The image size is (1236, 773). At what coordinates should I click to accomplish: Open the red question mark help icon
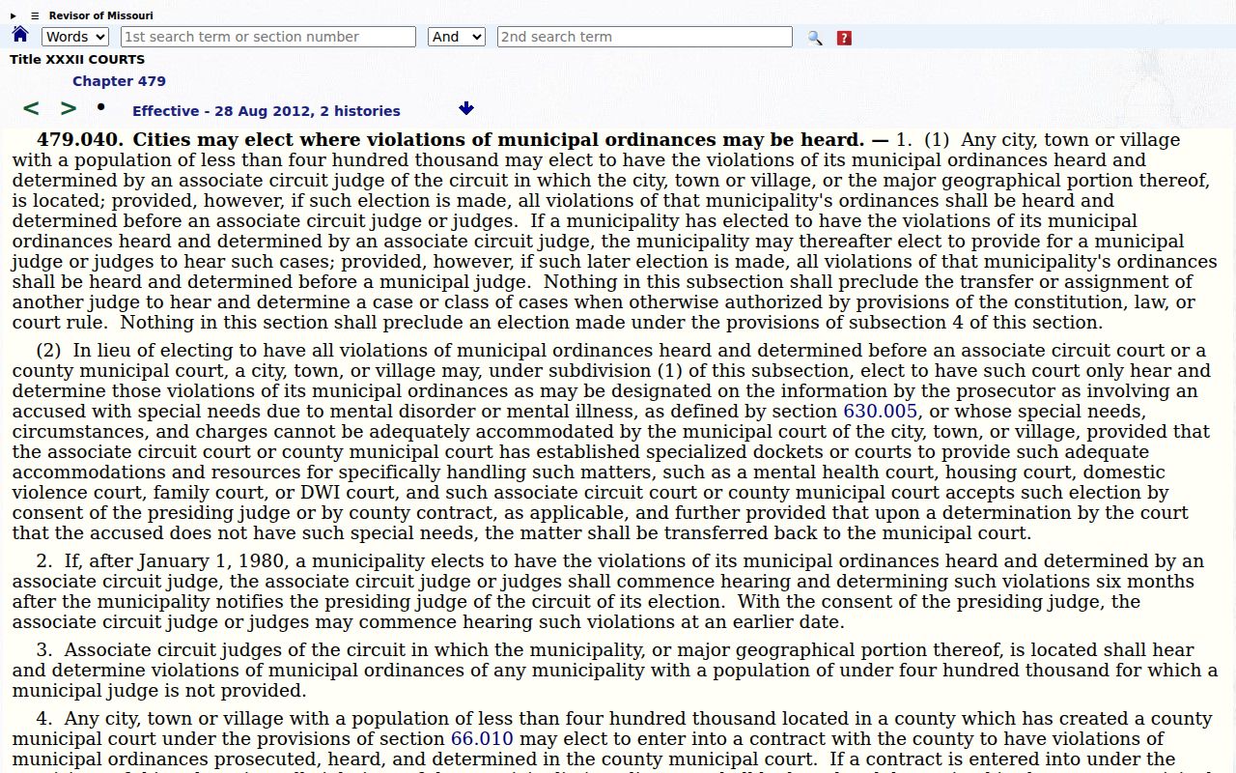pyautogui.click(x=844, y=38)
